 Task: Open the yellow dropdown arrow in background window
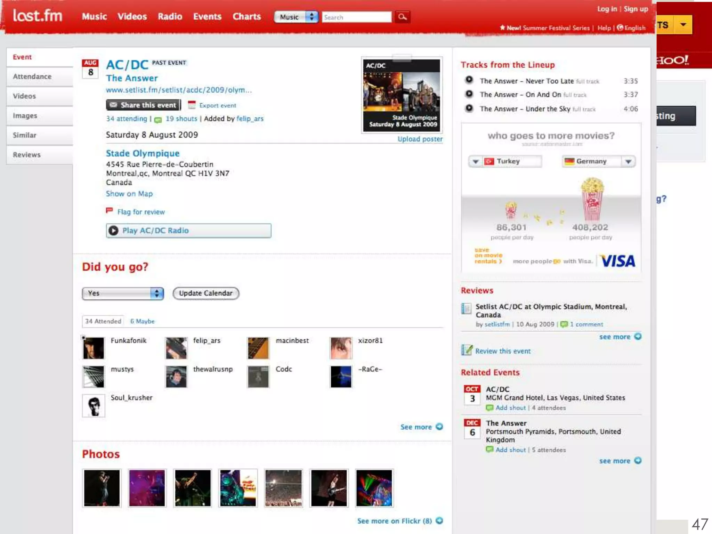[x=683, y=25]
